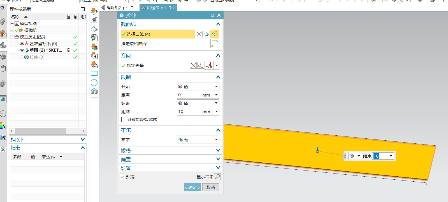
Task: Click the on-screen 结束 input showing 10
Action: [x=383, y=156]
